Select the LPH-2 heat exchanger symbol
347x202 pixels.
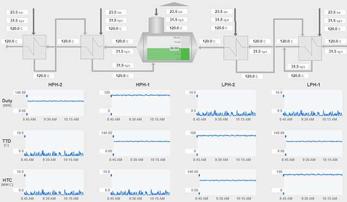[x=236, y=48]
